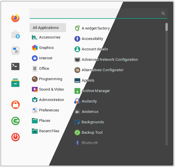
Task: Open Alternatives Configurator by its label
Action: coord(103,70)
